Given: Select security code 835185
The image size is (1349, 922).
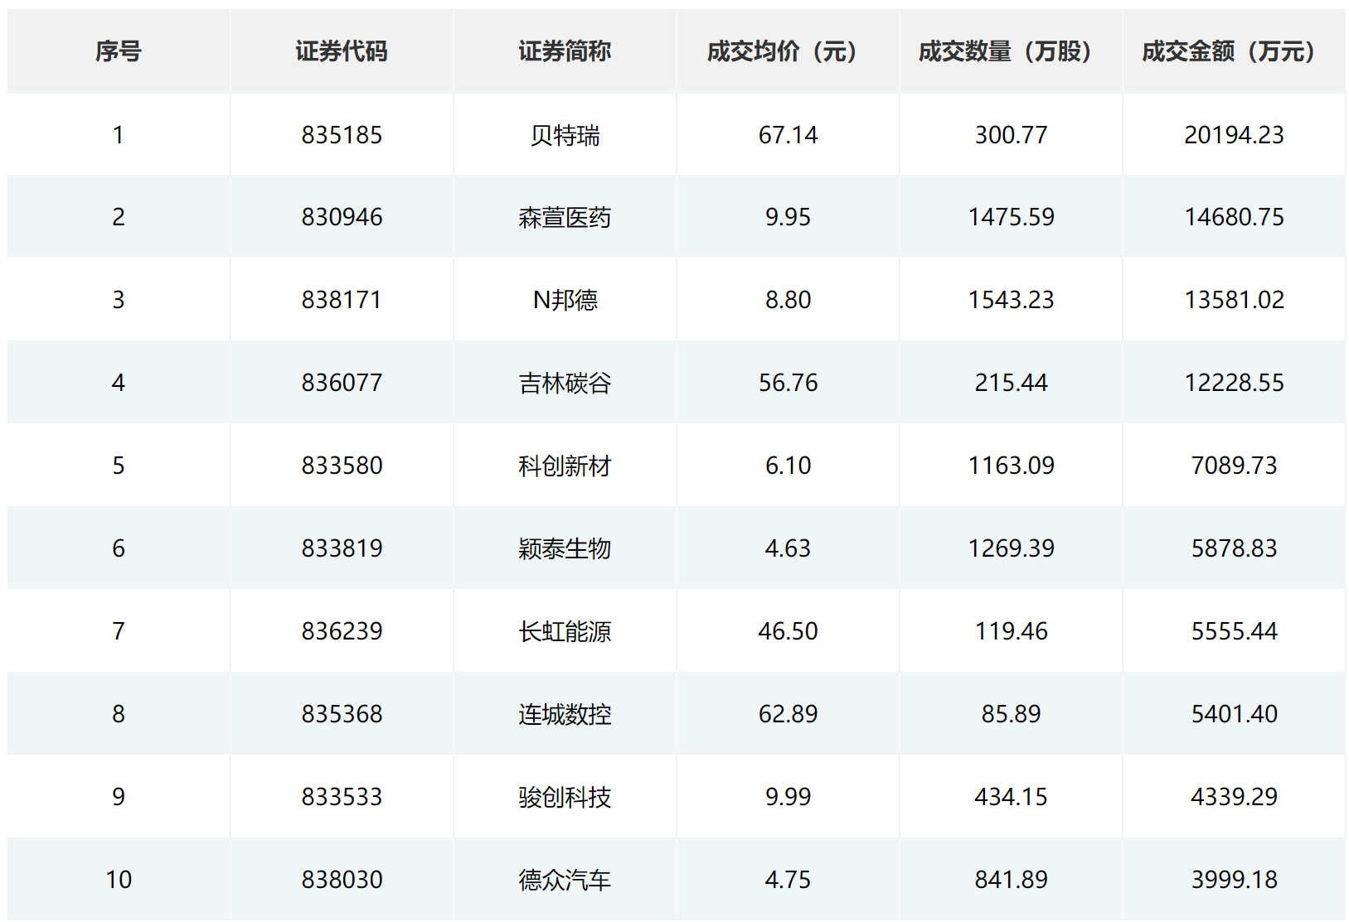Looking at the screenshot, I should tap(342, 134).
